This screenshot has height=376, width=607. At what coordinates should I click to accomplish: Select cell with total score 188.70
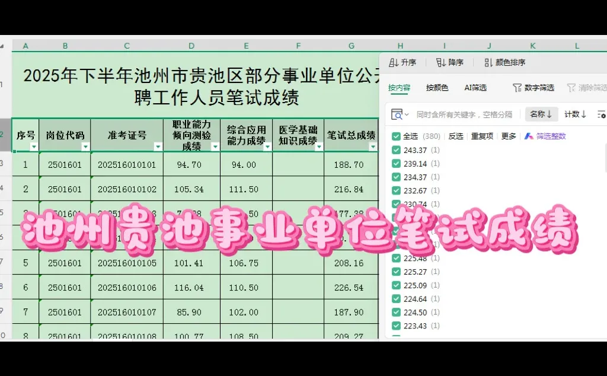coord(351,164)
